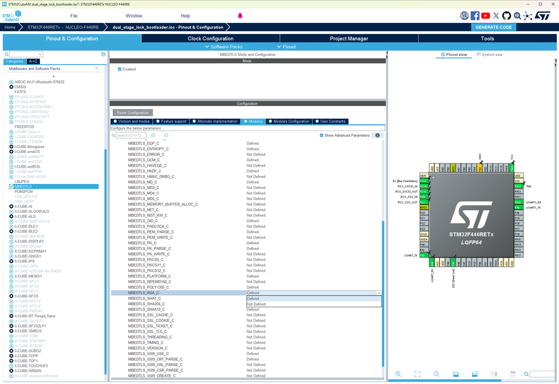Select the Categories view button

pyautogui.click(x=15, y=61)
